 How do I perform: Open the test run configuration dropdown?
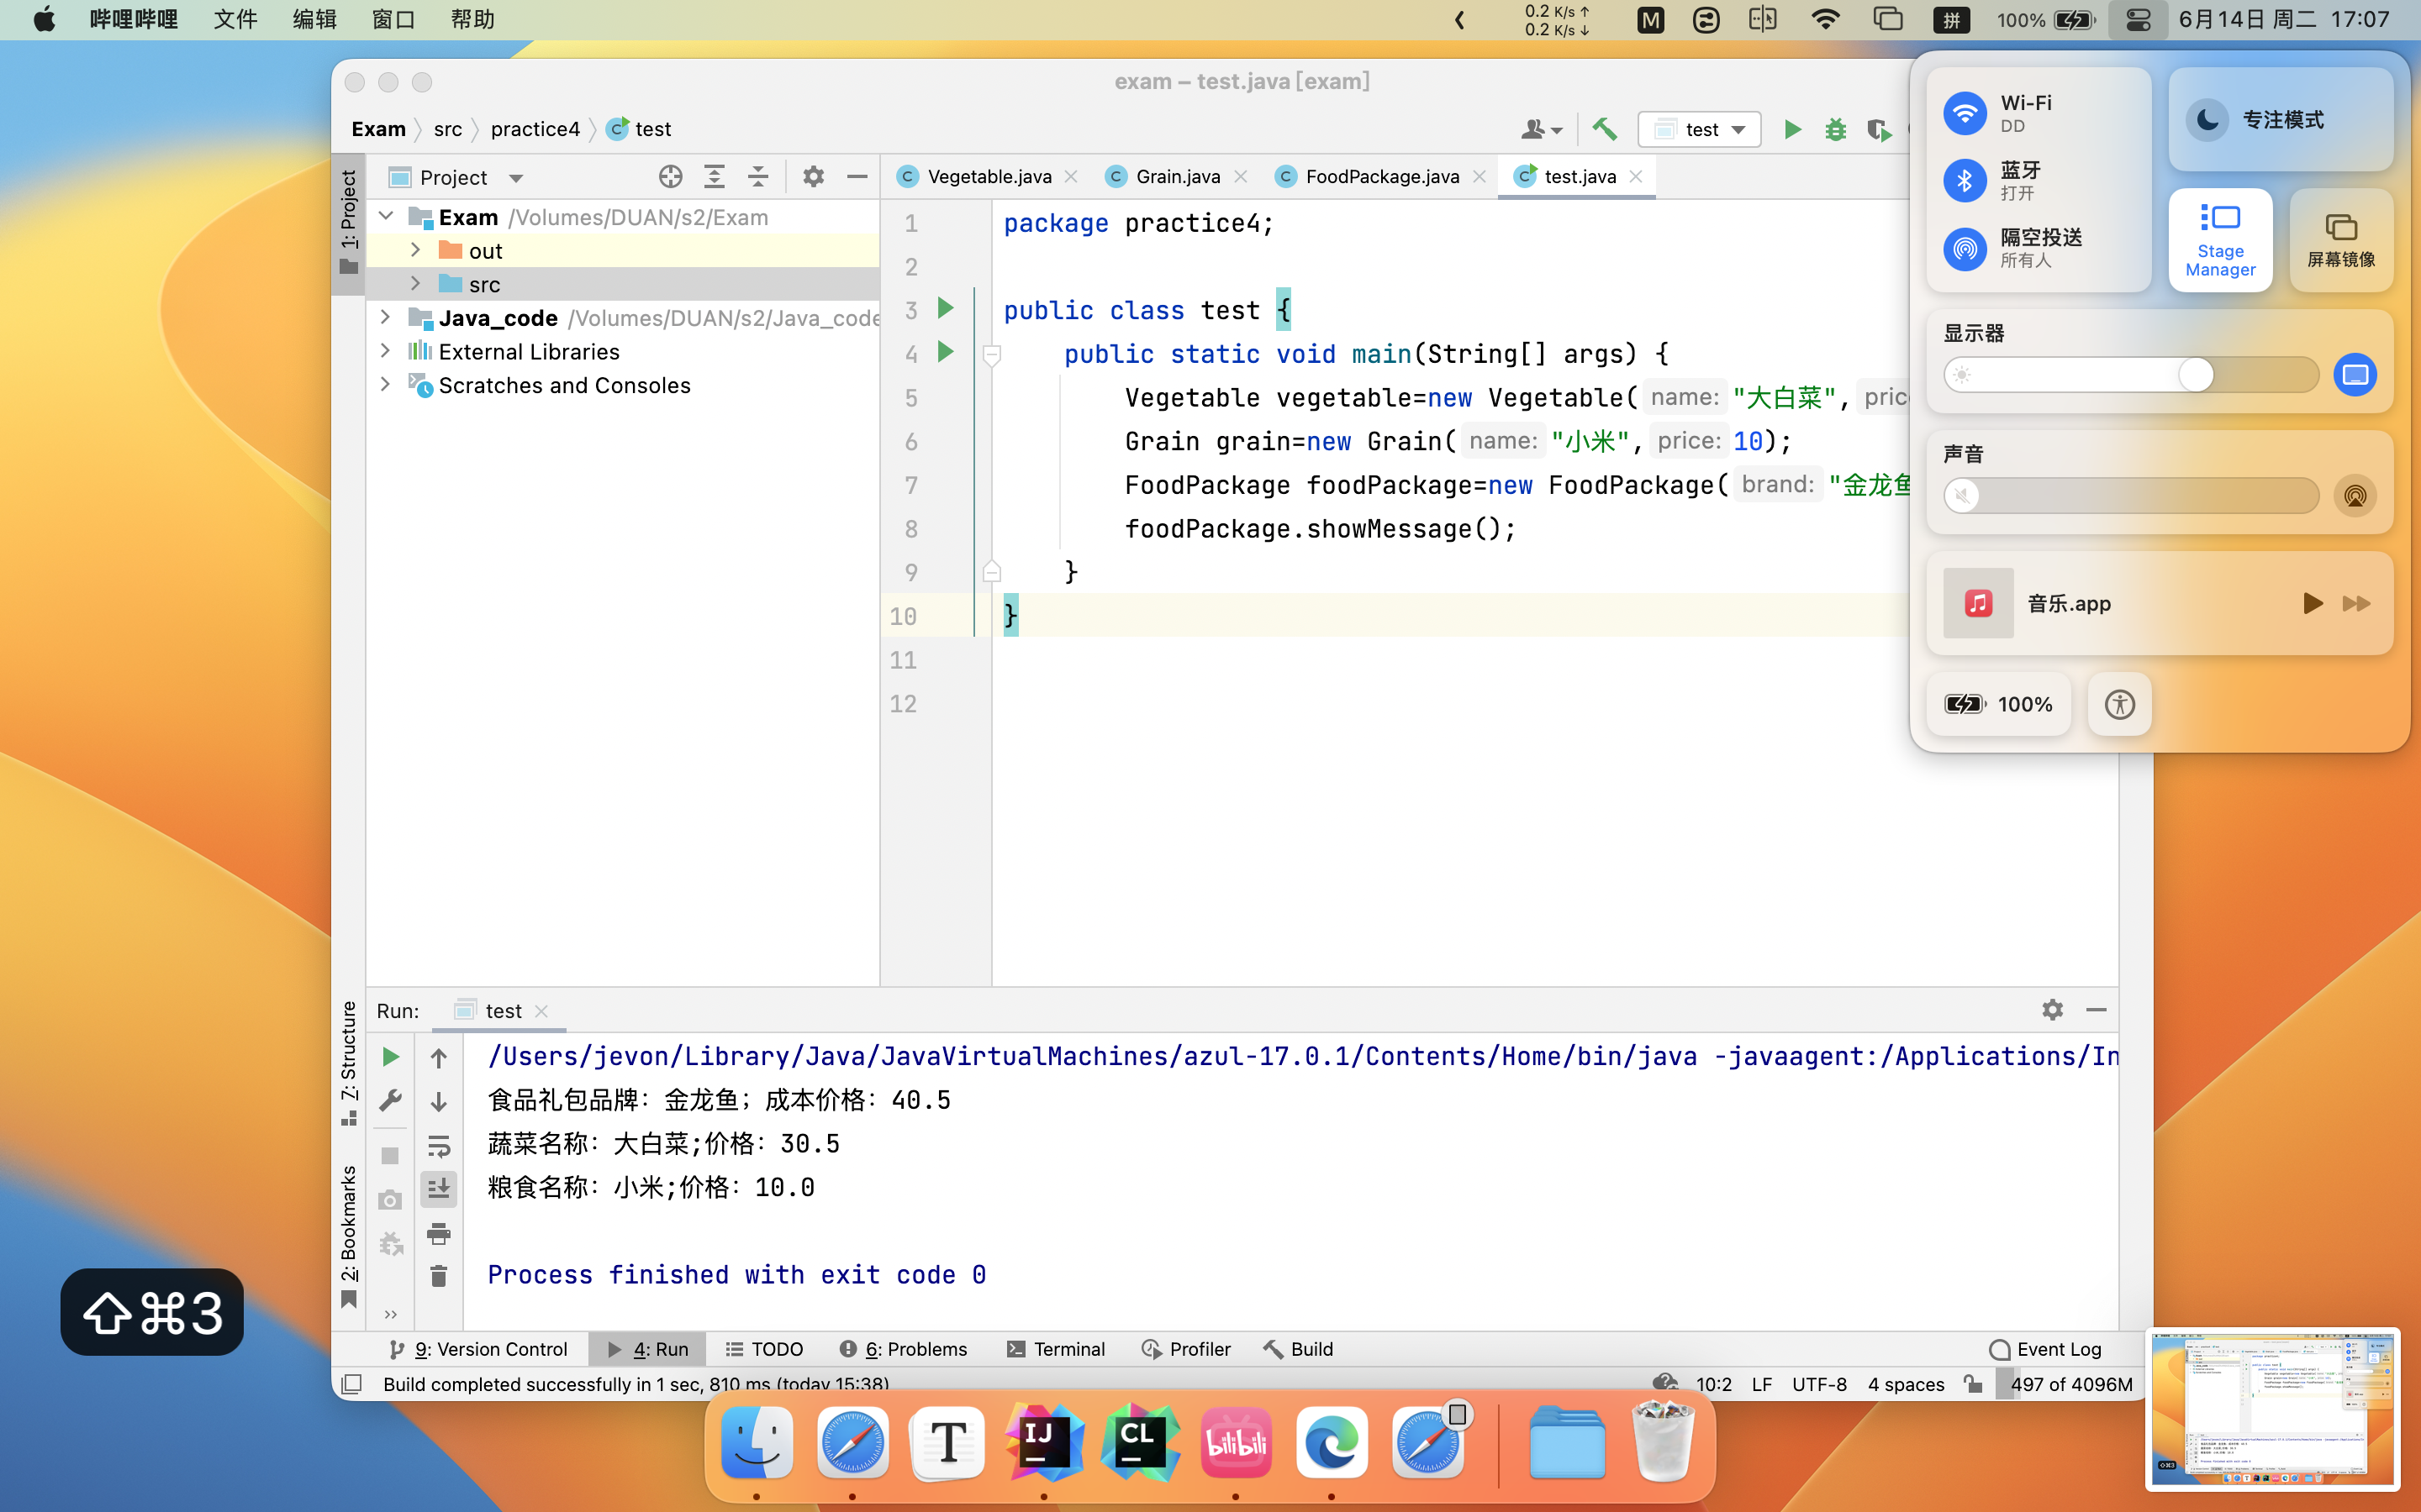[x=1700, y=129]
